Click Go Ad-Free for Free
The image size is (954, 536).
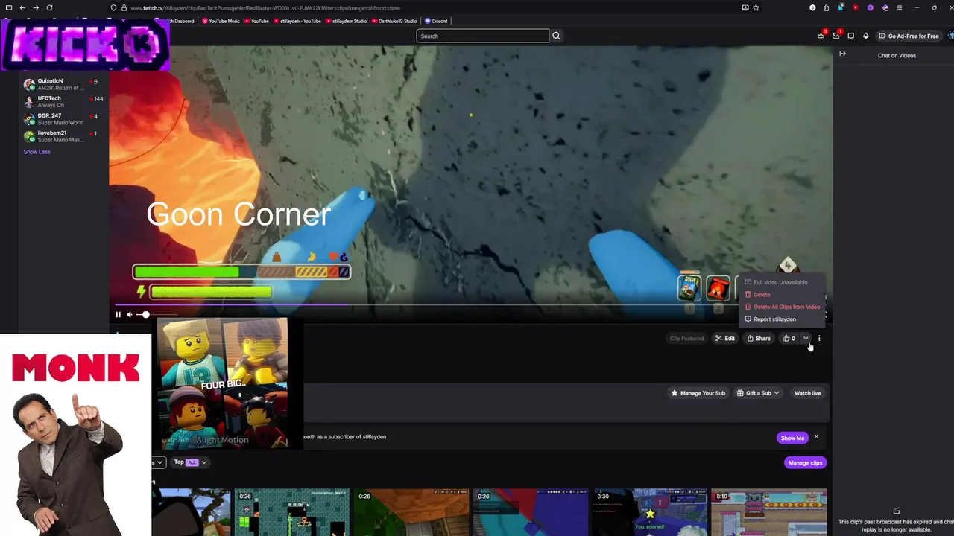909,36
